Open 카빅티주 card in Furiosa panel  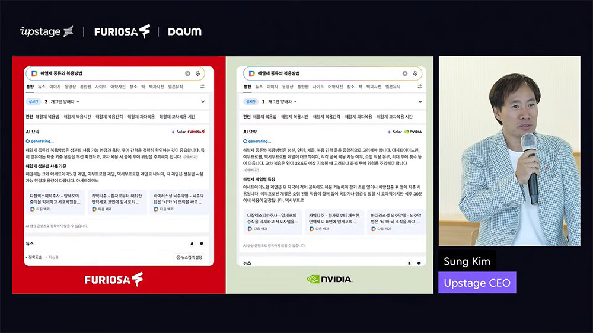pyautogui.click(x=116, y=202)
